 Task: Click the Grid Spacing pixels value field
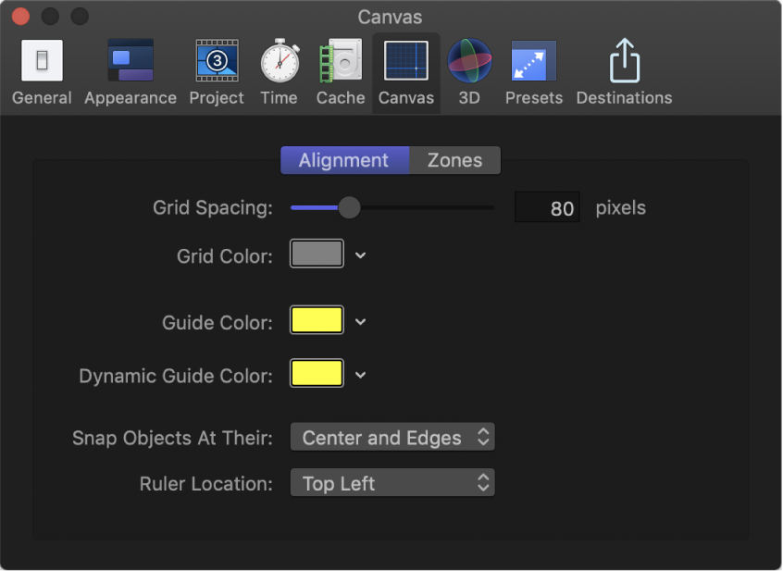coord(547,208)
